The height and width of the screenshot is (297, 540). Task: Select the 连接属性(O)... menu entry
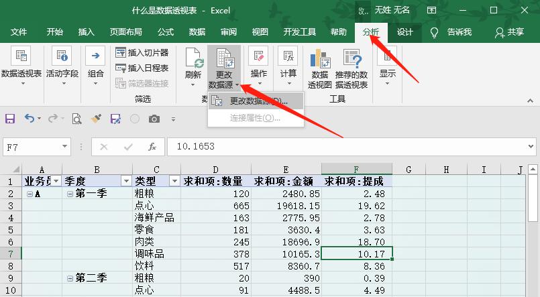click(x=256, y=118)
